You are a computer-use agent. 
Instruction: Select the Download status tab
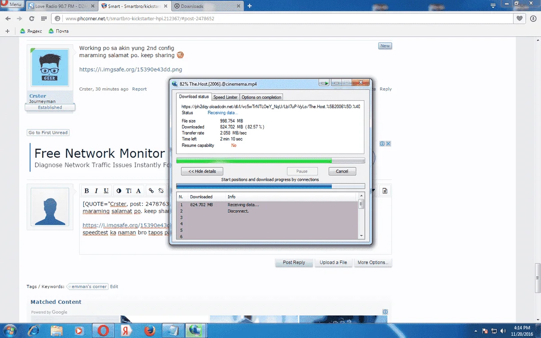(194, 96)
